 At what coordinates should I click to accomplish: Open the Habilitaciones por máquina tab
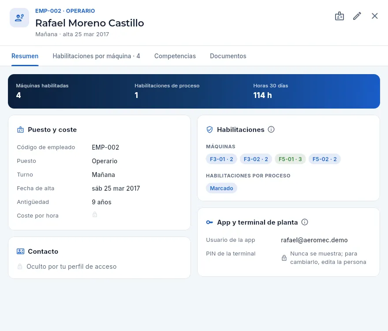[96, 56]
